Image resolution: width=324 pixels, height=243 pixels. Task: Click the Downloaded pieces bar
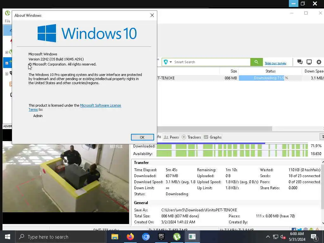pos(232,146)
